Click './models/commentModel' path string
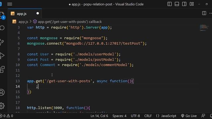The image size is (212, 119). [105, 65]
